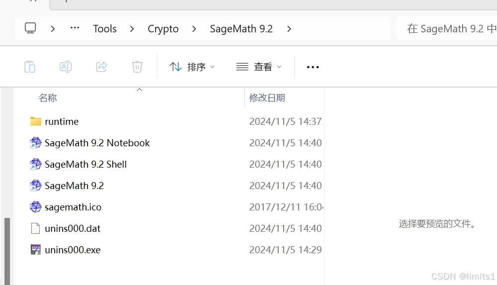Screen dimensions: 497x285
Task: Select the SageMath 9.2 Notebook shortcut icon
Action: click(35, 143)
